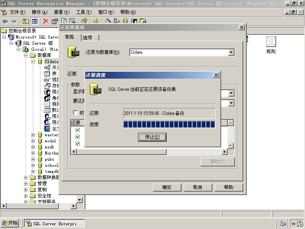305x229 pixels.
Task: Open the 显示数据库 dropdown arrow
Action: [x=231, y=93]
